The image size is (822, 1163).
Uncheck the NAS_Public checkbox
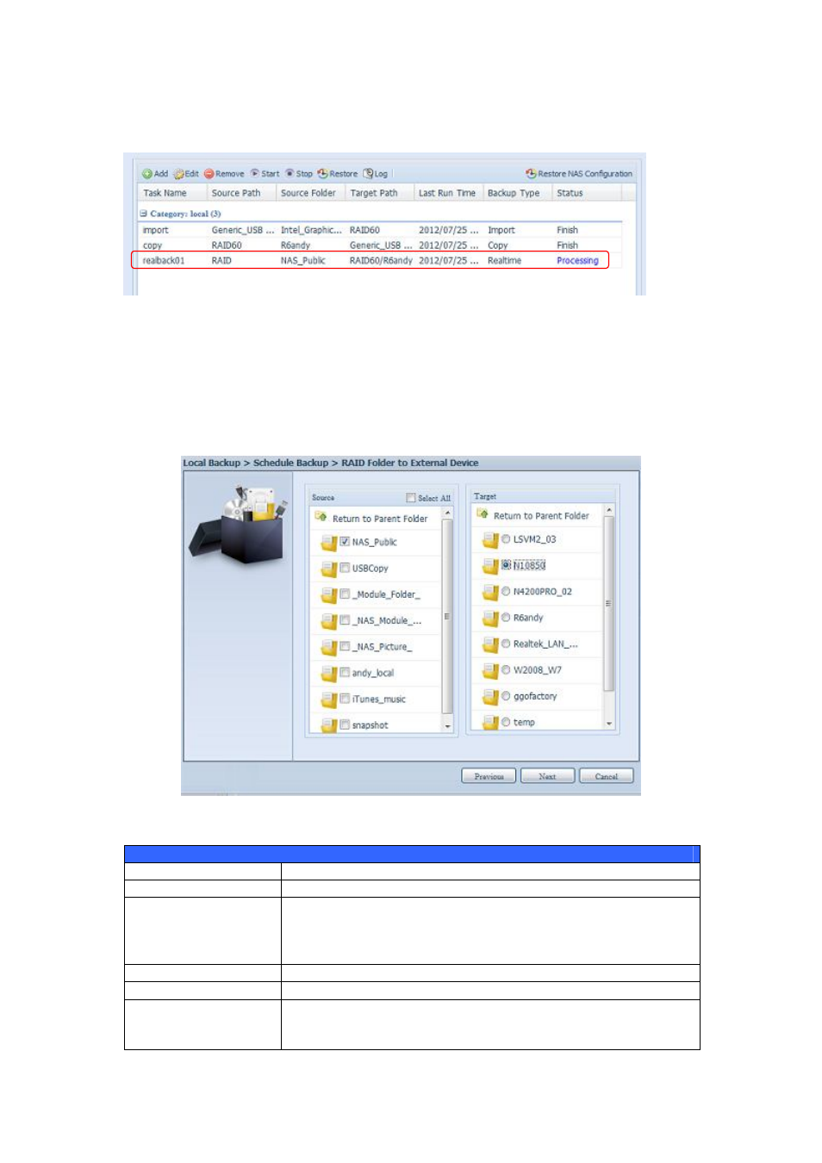(x=345, y=542)
